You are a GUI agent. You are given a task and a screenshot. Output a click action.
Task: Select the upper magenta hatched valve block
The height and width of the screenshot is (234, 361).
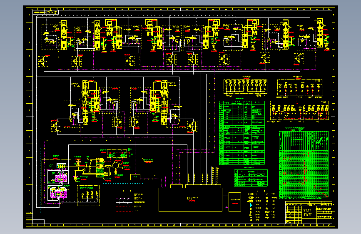(61, 178)
